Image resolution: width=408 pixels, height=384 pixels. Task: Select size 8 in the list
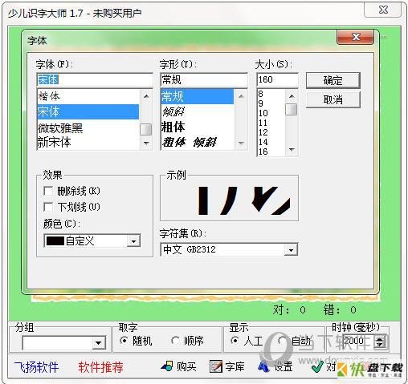[271, 94]
